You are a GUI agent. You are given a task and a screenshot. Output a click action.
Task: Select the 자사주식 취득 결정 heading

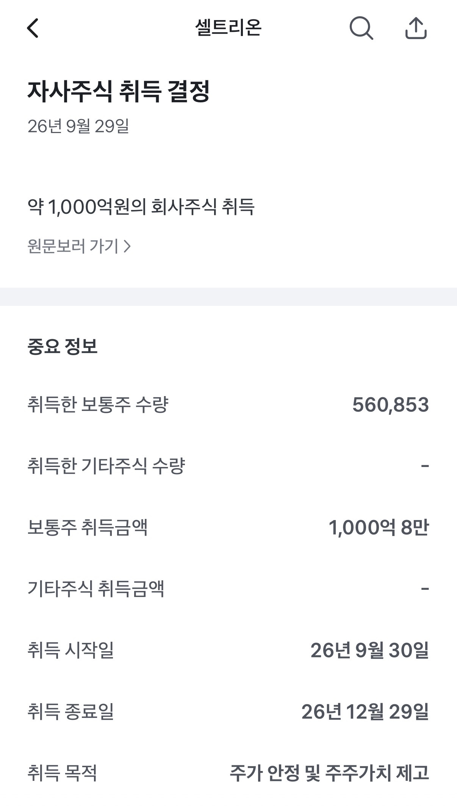click(x=118, y=91)
